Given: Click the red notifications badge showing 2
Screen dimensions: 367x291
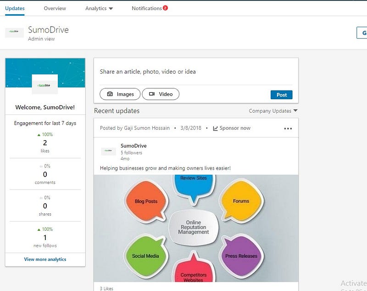Looking at the screenshot, I should [165, 8].
